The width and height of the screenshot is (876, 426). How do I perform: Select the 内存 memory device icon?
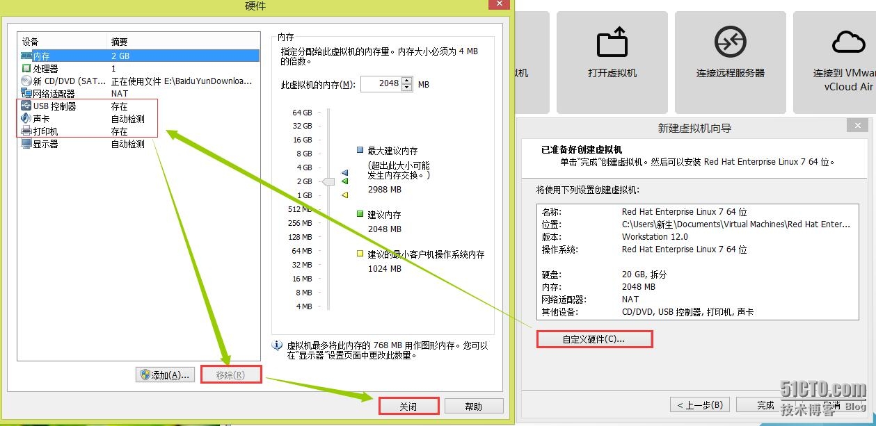[26, 56]
